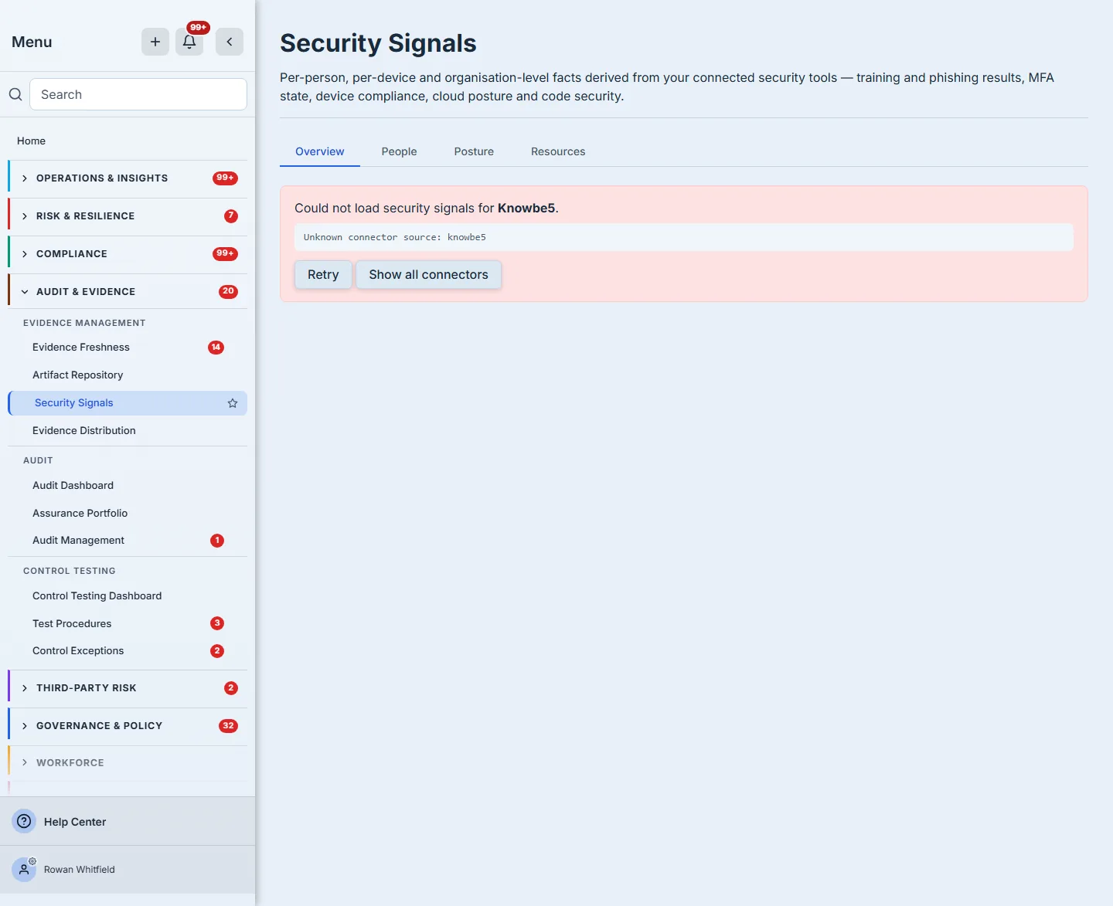This screenshot has height=906, width=1113.
Task: Click the 14 badge on Evidence Freshness
Action: (216, 348)
